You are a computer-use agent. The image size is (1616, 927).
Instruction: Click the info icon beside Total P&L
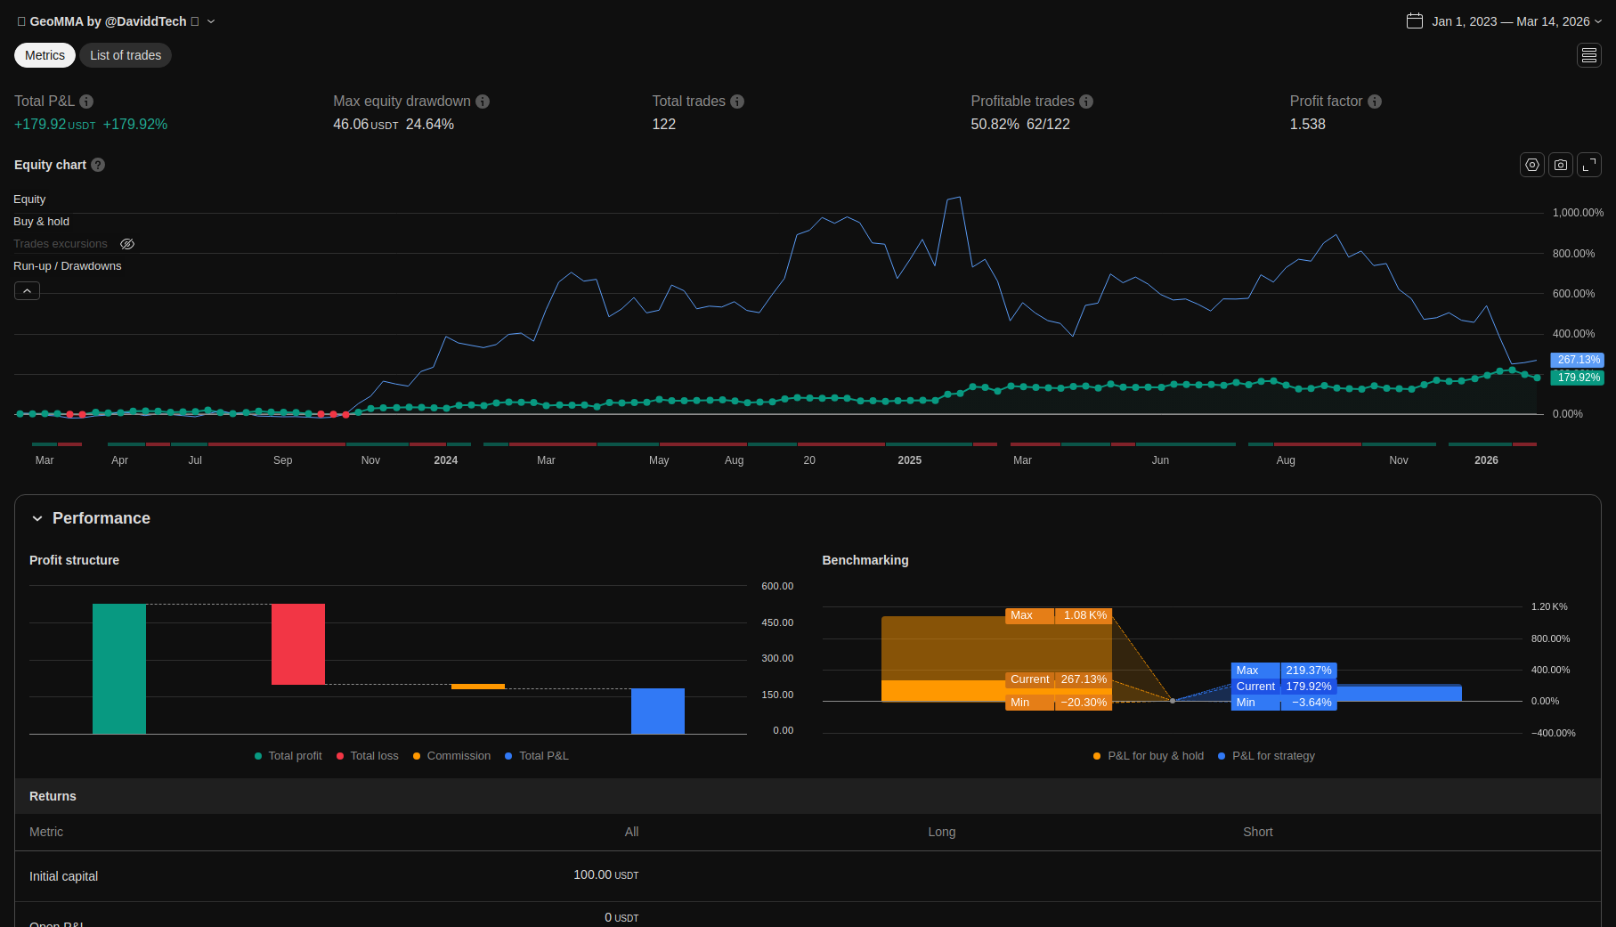(x=86, y=102)
